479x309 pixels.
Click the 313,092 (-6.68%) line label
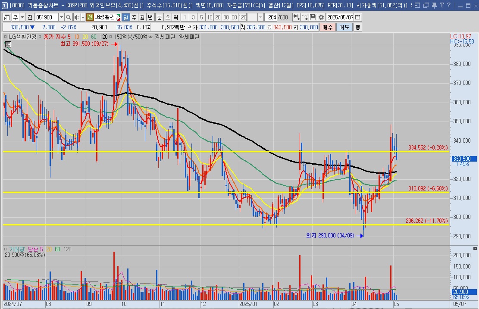coord(428,188)
